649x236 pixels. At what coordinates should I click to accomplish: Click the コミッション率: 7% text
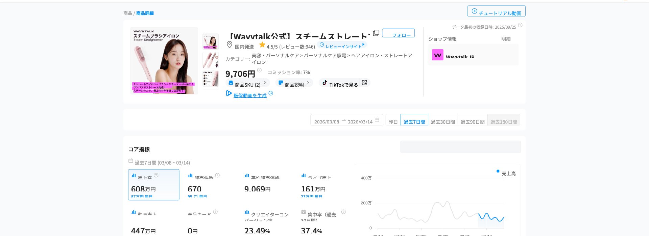click(x=289, y=72)
